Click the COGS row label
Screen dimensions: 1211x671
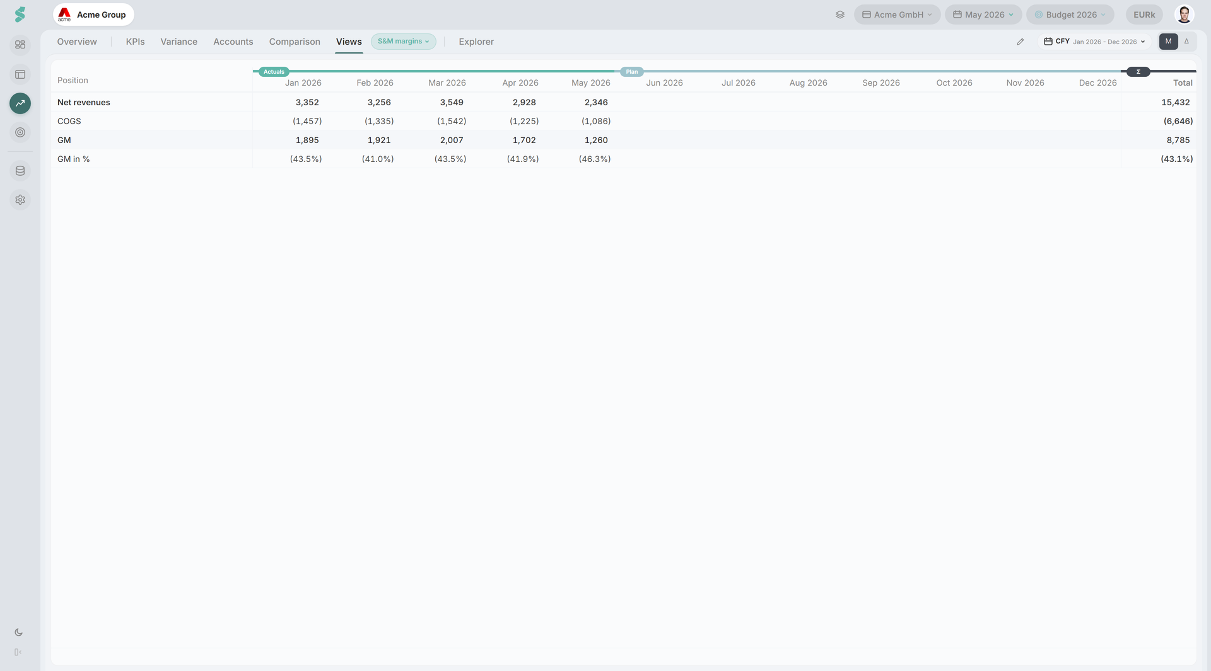(69, 121)
